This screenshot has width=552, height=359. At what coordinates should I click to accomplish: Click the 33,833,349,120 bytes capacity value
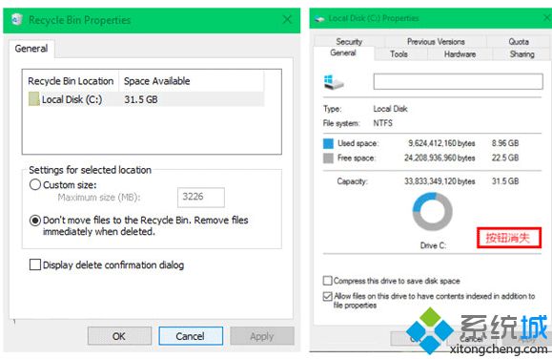(440, 181)
